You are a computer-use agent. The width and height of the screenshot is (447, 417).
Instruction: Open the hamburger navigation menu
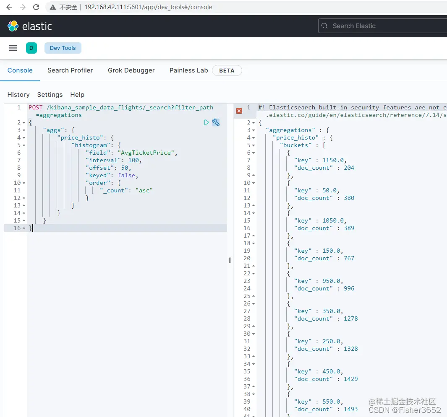(x=13, y=48)
